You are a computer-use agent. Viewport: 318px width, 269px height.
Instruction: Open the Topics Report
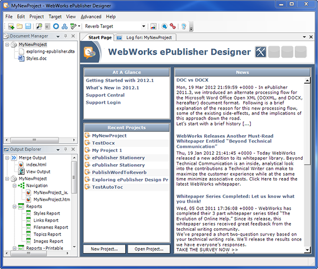pyautogui.click(x=47, y=234)
